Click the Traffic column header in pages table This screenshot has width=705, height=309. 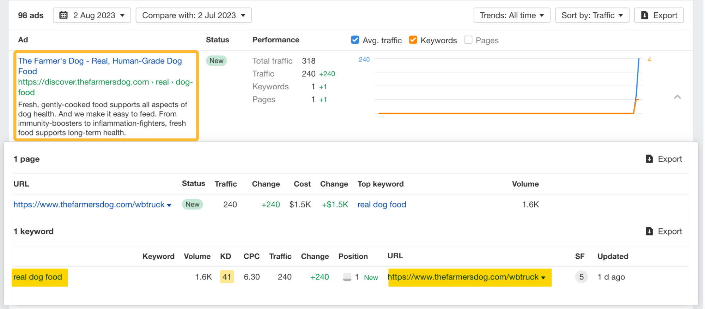pos(226,184)
